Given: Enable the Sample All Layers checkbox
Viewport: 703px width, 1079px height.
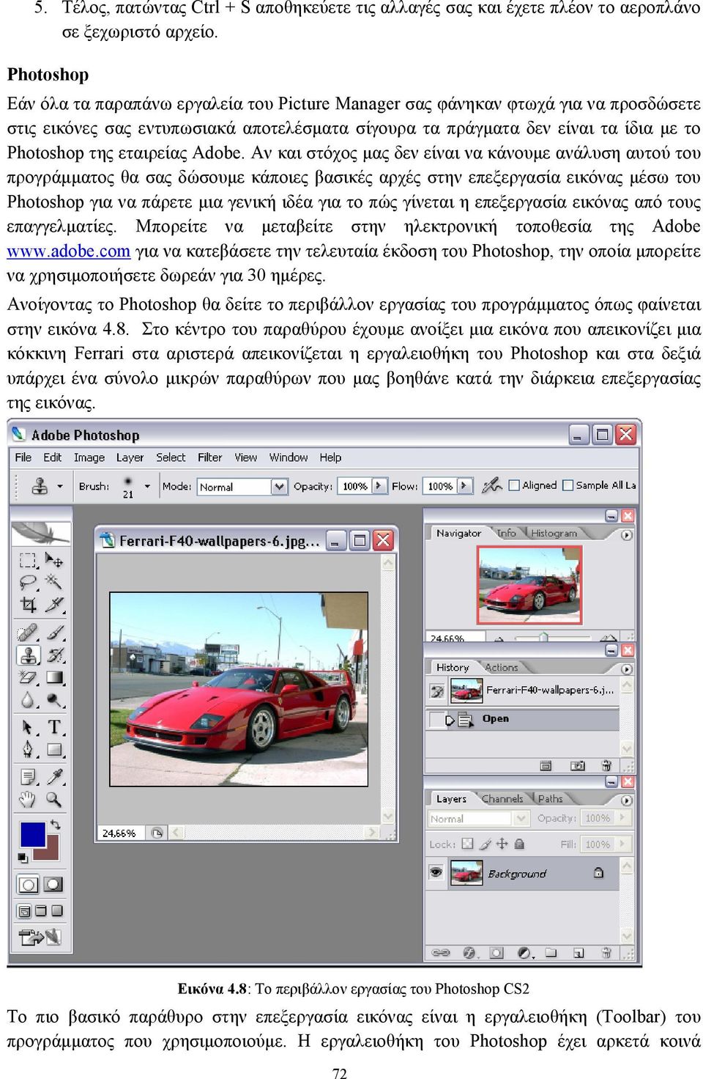Looking at the screenshot, I should coord(568,485).
